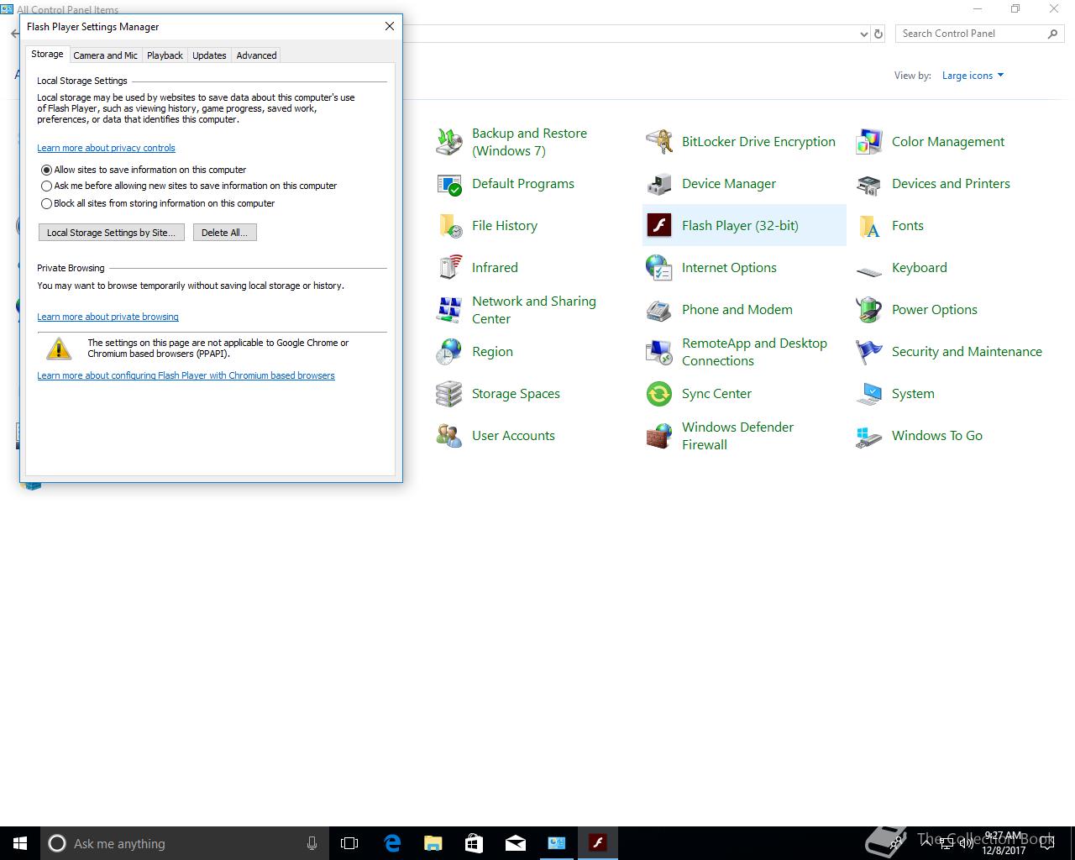Click the Device Manager icon
Screen dimensions: 1075x860
coord(659,184)
